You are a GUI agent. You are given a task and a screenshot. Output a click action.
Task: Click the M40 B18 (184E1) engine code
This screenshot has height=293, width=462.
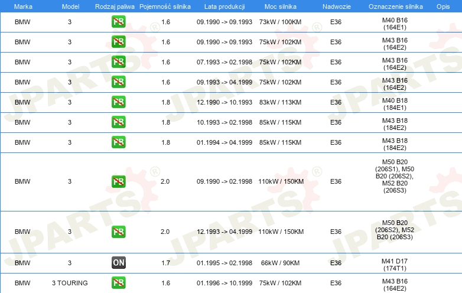tap(395, 102)
